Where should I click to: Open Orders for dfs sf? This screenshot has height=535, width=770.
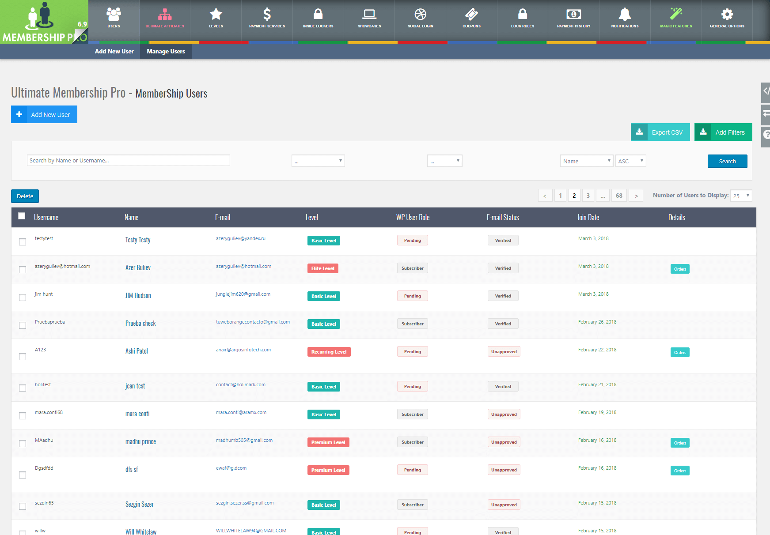point(680,471)
